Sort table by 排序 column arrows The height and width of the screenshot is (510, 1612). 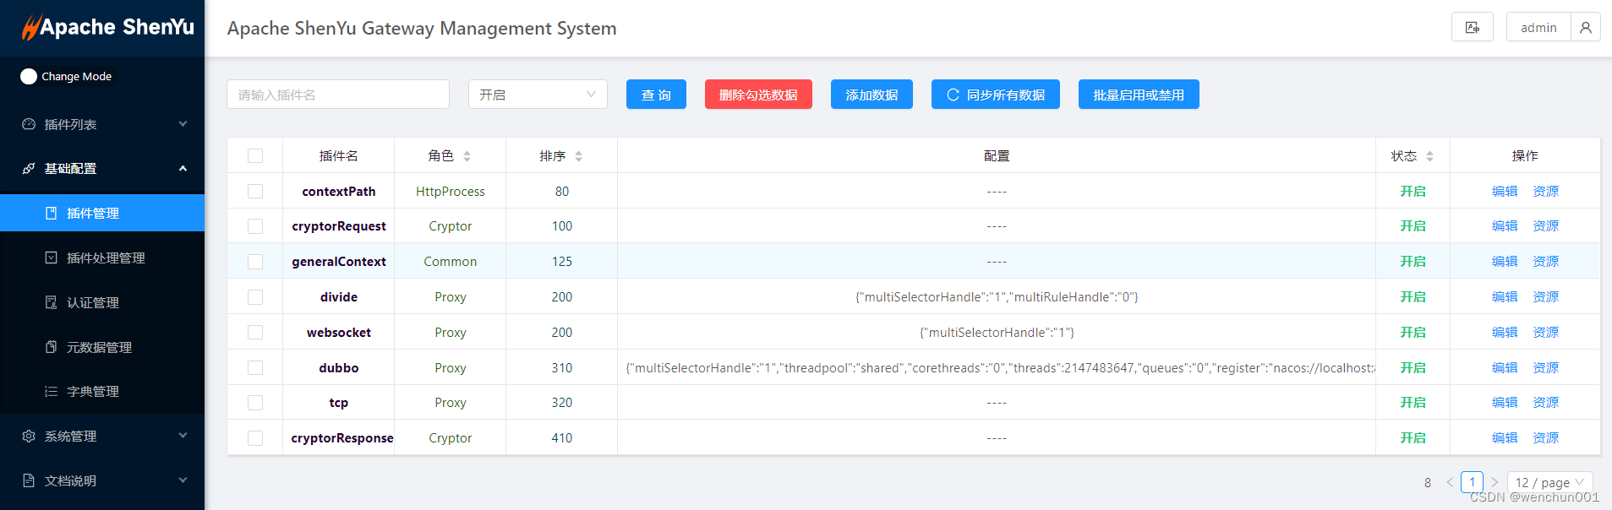coord(578,156)
